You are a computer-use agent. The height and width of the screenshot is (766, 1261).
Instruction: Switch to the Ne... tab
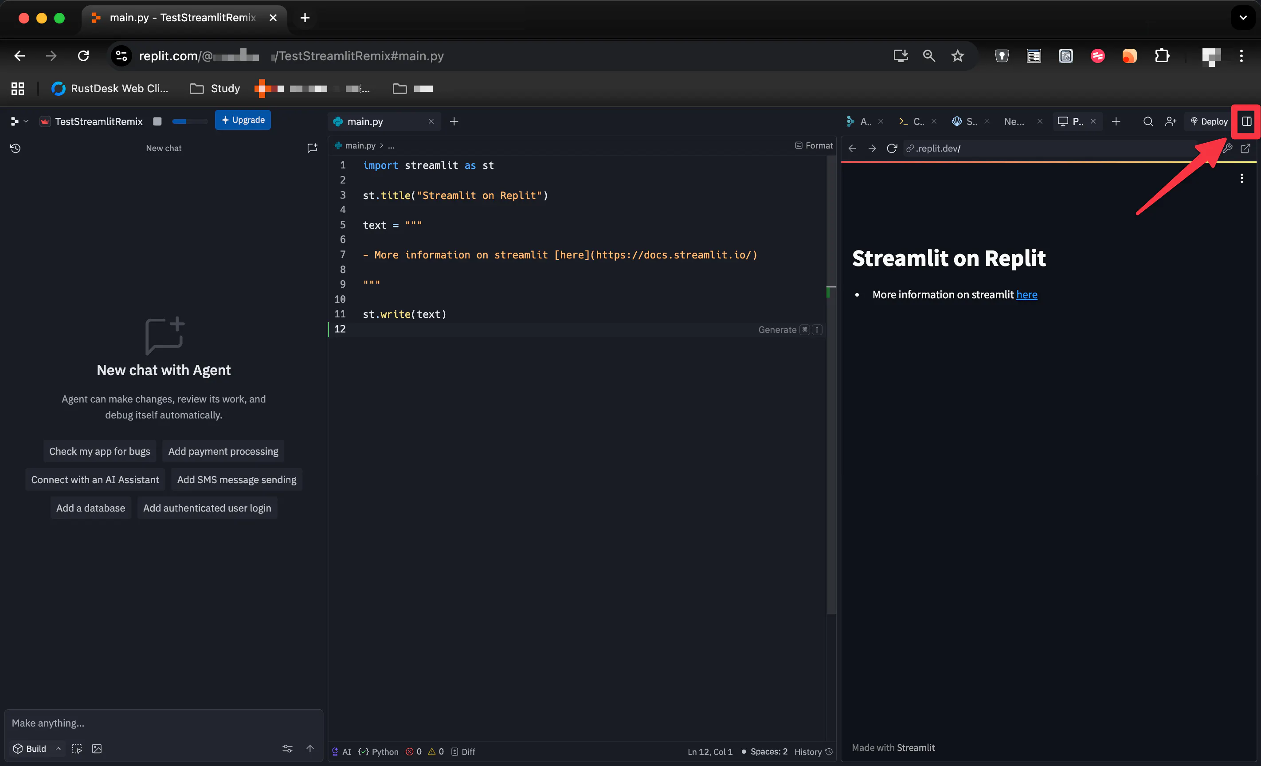(1014, 121)
